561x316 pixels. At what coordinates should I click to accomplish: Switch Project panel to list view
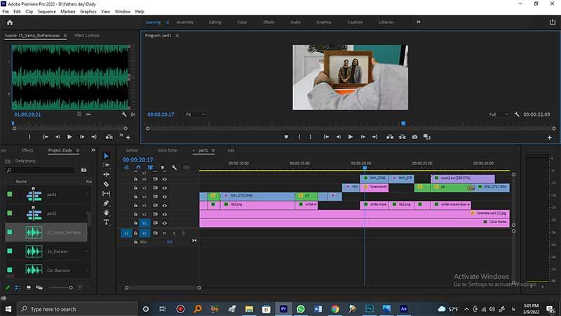pyautogui.click(x=18, y=288)
